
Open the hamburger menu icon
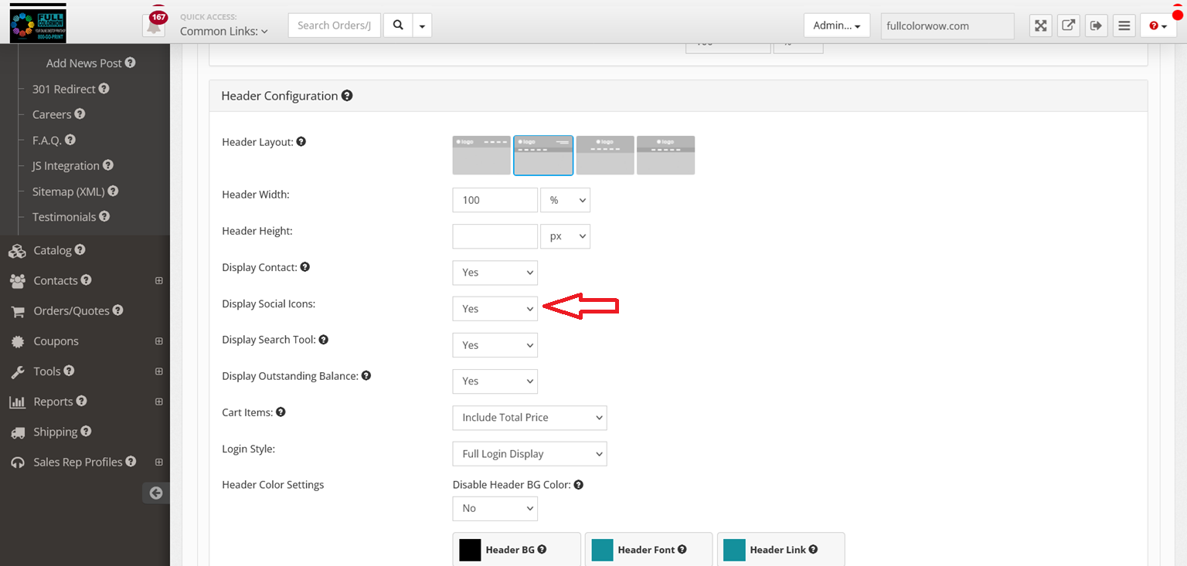(1124, 25)
